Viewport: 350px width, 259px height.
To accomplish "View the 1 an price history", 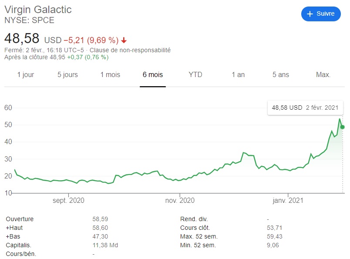I will click(x=238, y=75).
